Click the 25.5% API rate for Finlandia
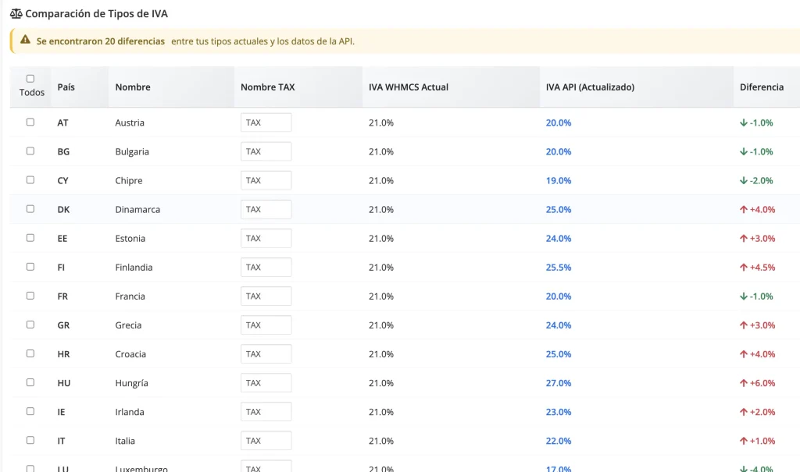The image size is (800, 472). 558,268
